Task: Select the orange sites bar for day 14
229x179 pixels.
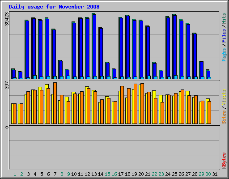Action: [102, 111]
